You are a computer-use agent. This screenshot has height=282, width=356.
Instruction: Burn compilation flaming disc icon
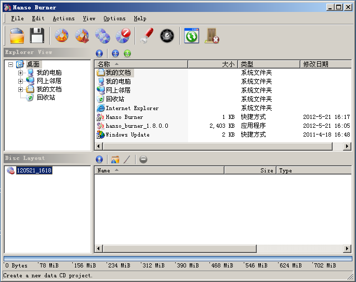[61, 36]
